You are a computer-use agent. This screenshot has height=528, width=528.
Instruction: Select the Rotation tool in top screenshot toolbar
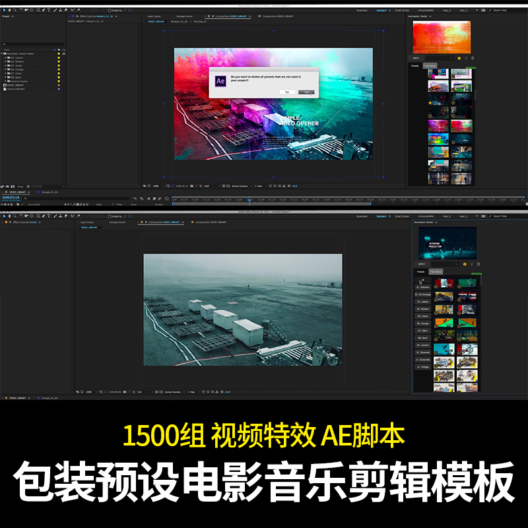(x=21, y=11)
